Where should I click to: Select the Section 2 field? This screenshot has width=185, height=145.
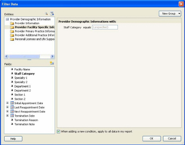click(x=20, y=99)
